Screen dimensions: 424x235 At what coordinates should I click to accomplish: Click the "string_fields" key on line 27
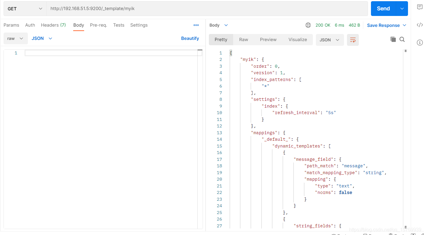click(314, 226)
